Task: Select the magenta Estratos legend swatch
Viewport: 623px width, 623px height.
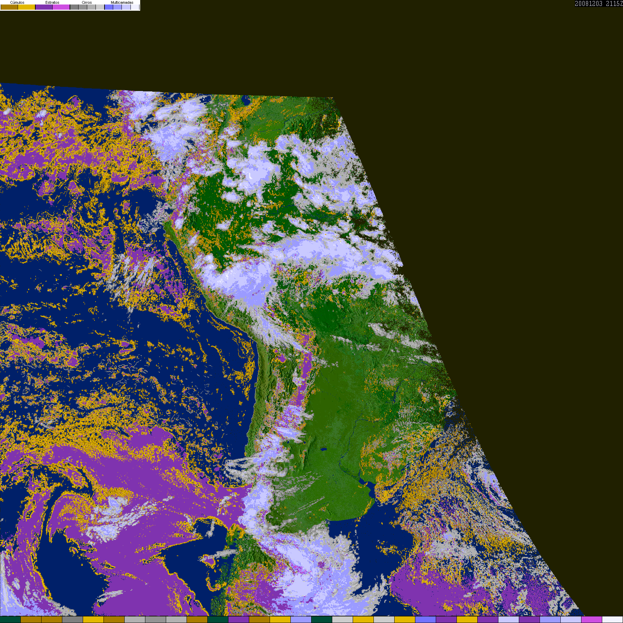Action: (61, 7)
